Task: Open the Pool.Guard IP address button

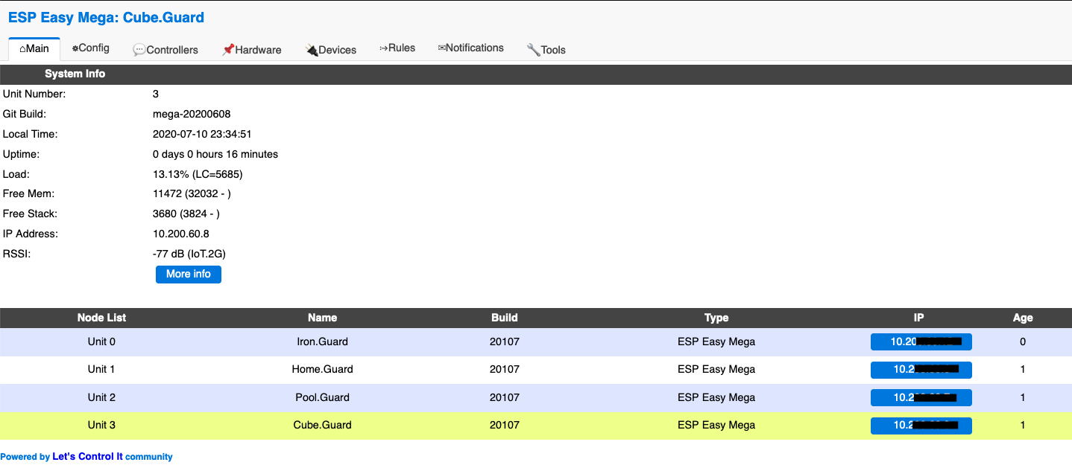Action: click(x=921, y=397)
